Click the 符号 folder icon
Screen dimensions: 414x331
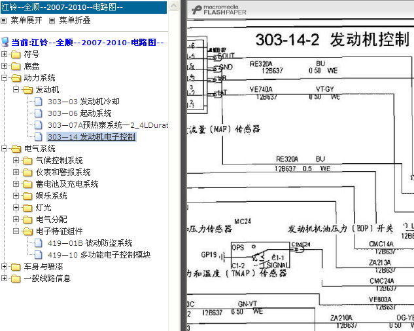click(x=16, y=54)
